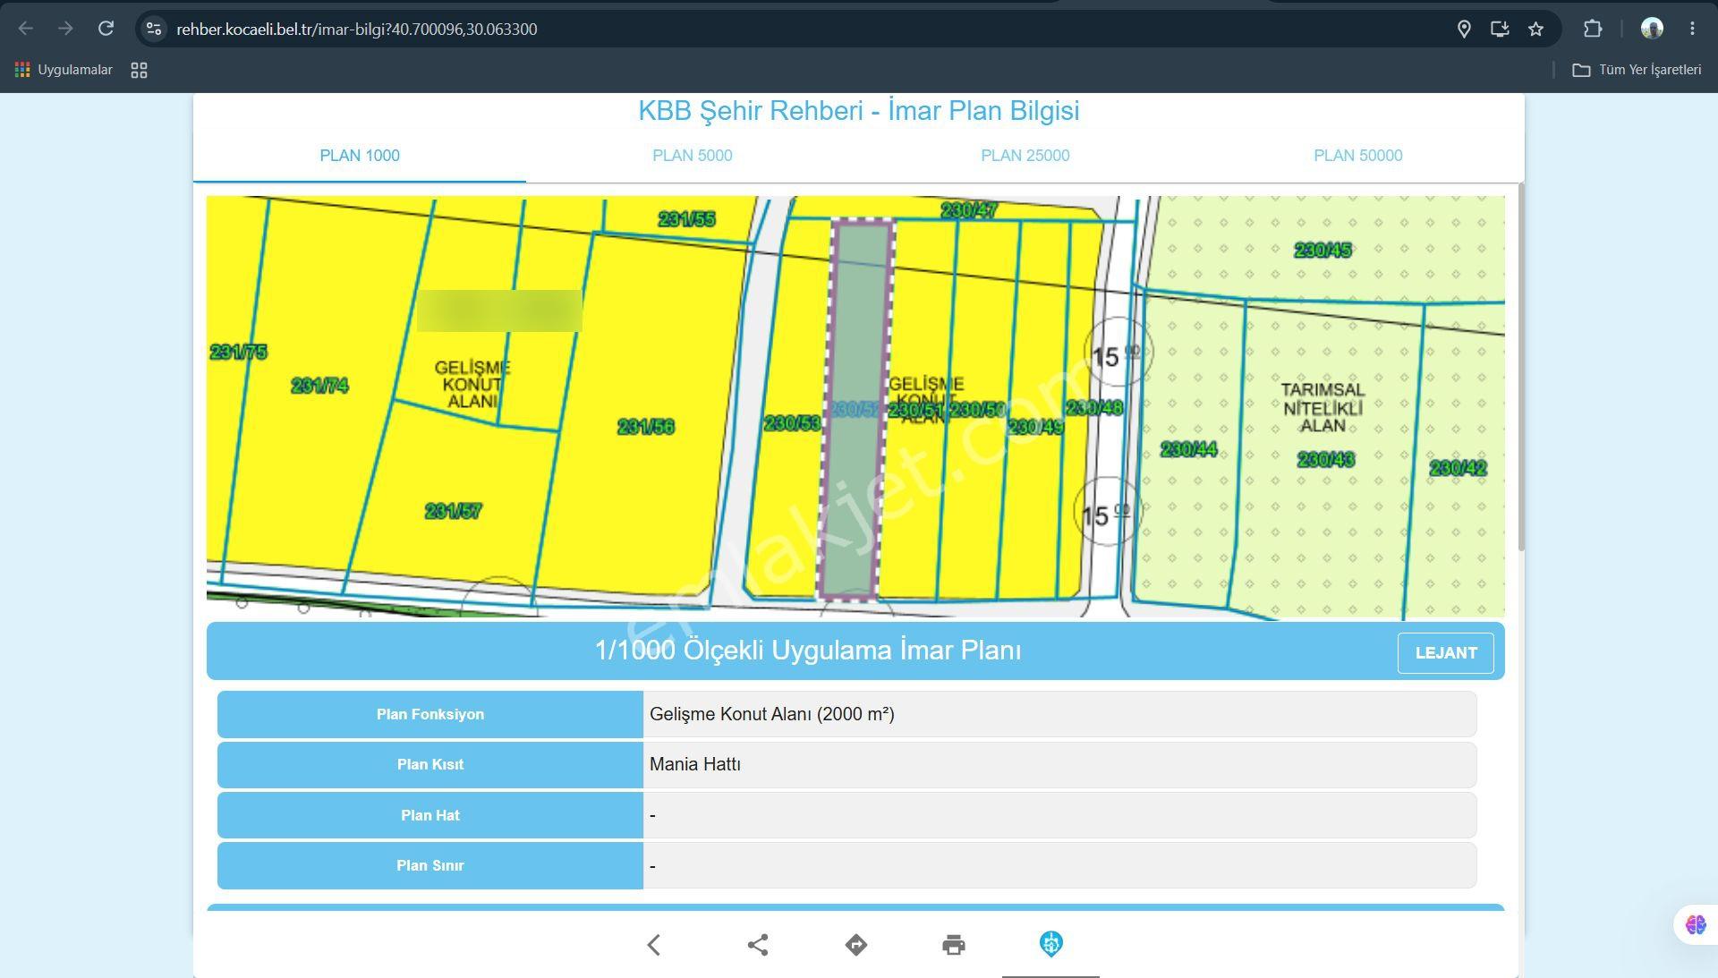Image resolution: width=1718 pixels, height=978 pixels.
Task: Click the directions icon in bottom toolbar
Action: point(856,945)
